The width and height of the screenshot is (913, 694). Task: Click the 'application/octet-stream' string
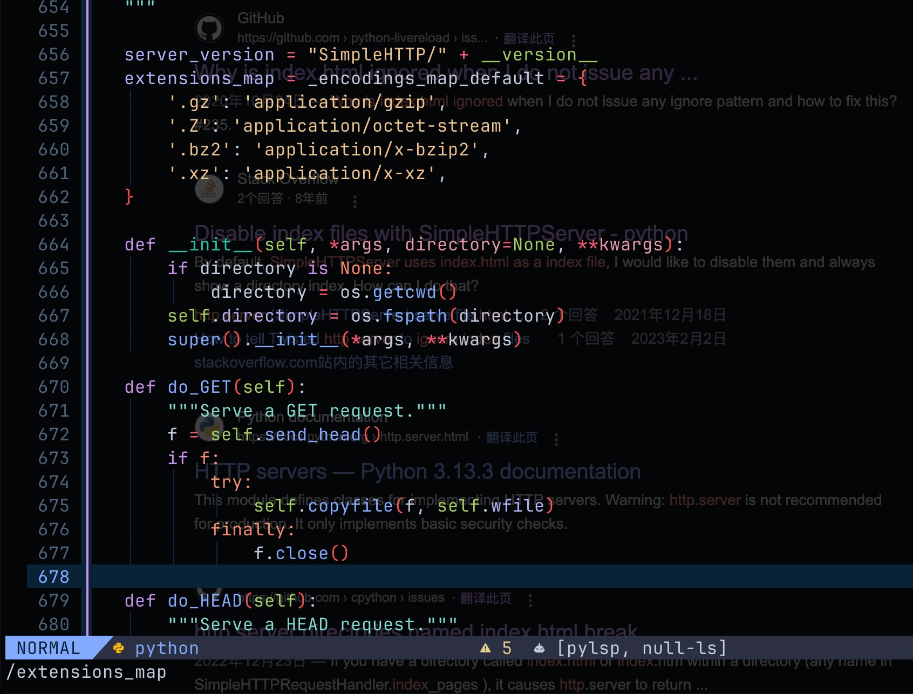(372, 126)
